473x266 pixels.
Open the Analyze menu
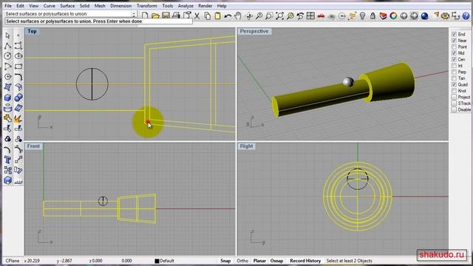click(186, 6)
